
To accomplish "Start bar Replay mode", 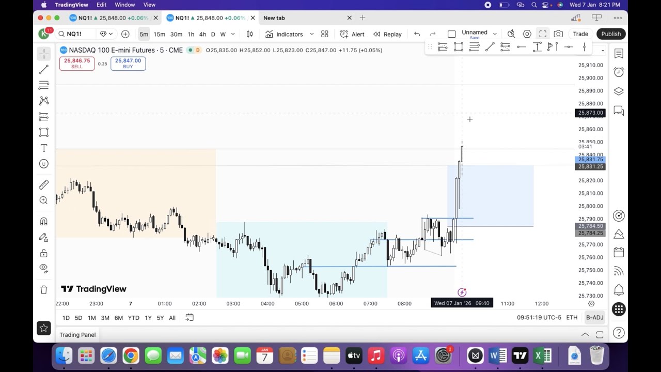I will [x=387, y=34].
